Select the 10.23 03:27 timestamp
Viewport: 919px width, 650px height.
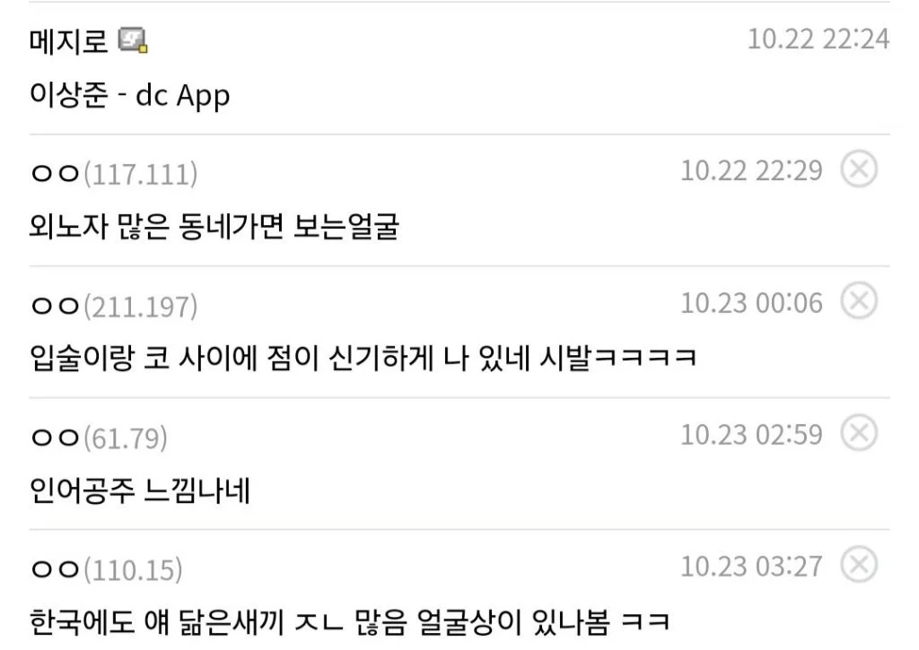pyautogui.click(x=751, y=567)
